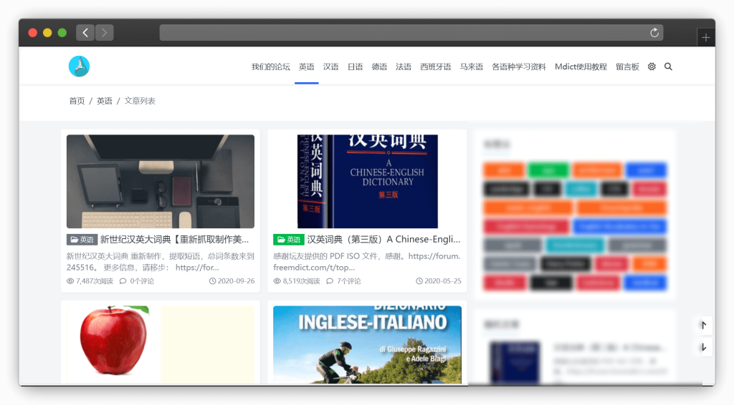Go forward with the browser forward arrow

105,33
